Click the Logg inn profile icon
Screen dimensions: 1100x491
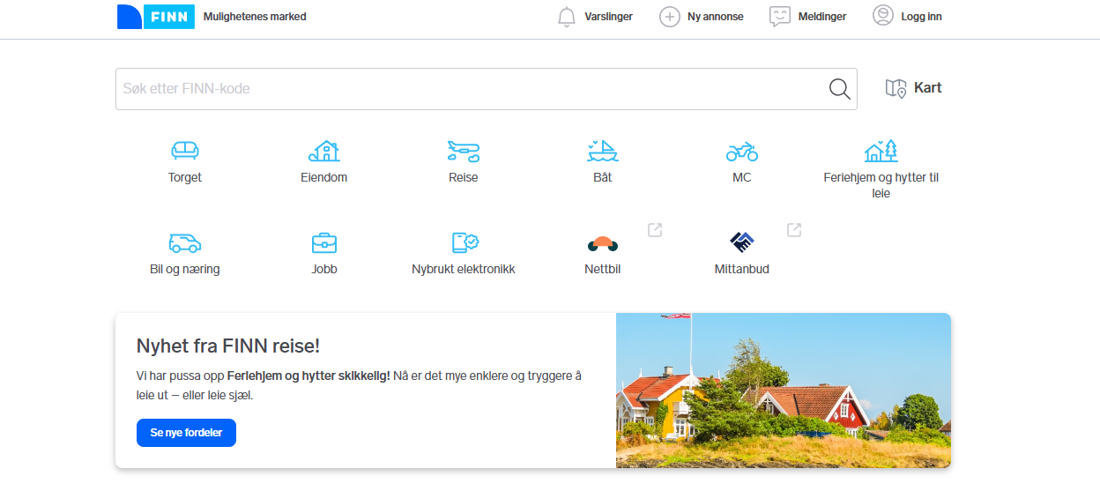(x=882, y=16)
